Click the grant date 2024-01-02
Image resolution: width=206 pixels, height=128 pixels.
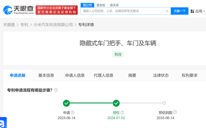tap(116, 118)
